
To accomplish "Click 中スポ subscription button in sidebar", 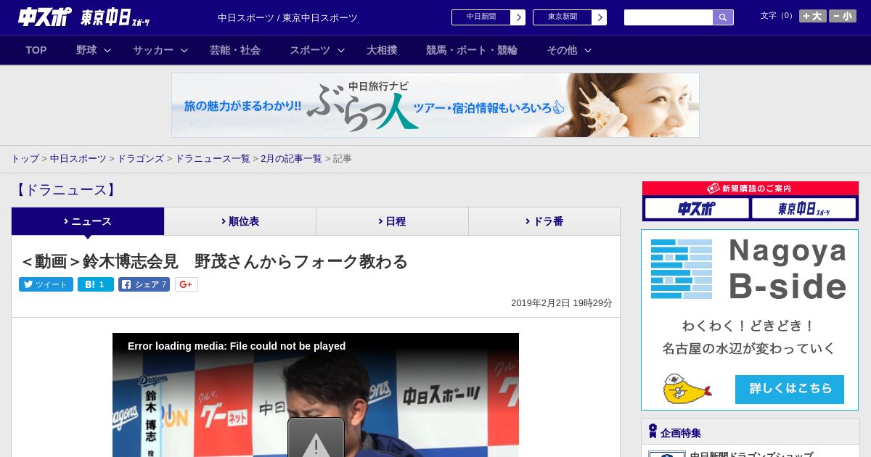I will [697, 209].
